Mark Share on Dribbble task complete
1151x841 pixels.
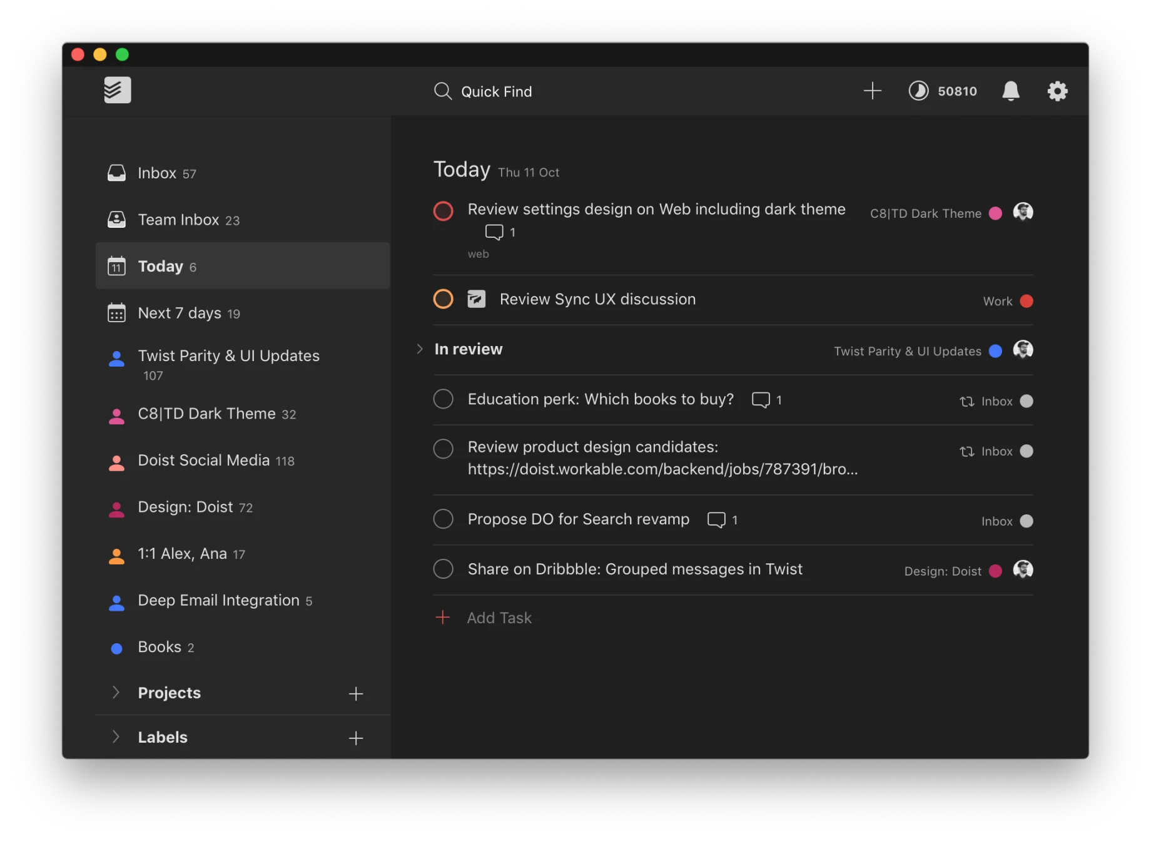coord(444,569)
